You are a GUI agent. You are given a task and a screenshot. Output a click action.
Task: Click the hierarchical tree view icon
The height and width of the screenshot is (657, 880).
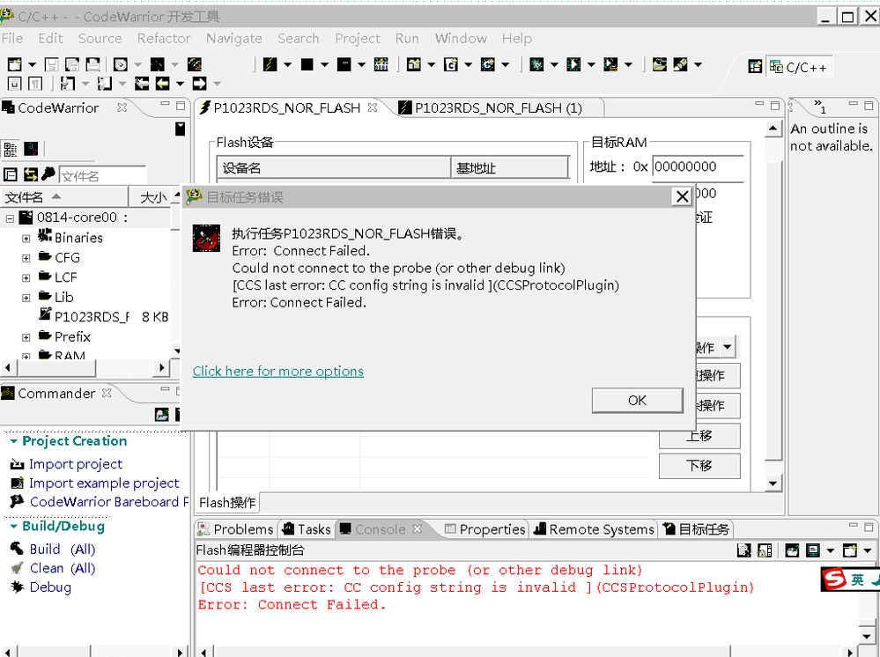tap(10, 149)
